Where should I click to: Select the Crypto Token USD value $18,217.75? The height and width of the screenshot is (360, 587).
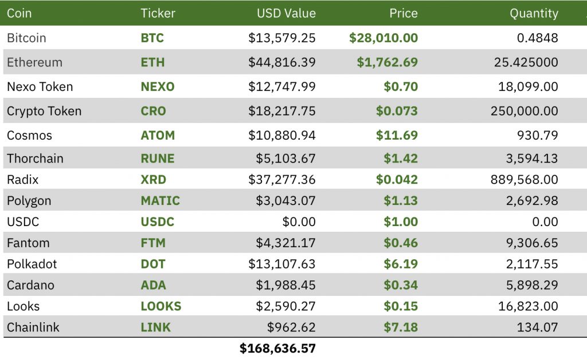tap(282, 111)
